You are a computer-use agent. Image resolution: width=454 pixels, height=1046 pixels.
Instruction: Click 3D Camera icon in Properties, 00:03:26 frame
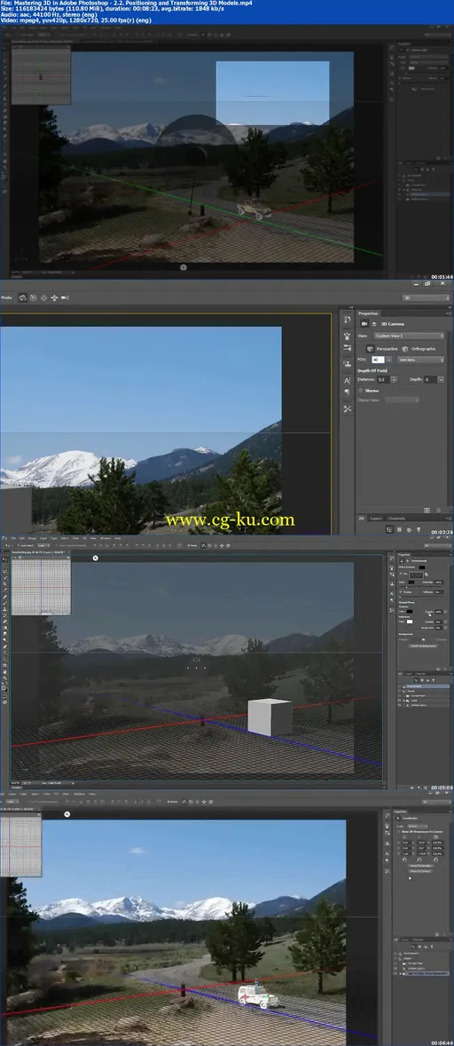(x=364, y=323)
